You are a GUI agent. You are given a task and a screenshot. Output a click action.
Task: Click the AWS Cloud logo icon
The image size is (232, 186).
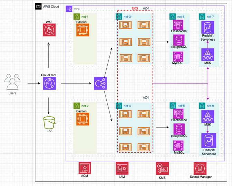38,7
